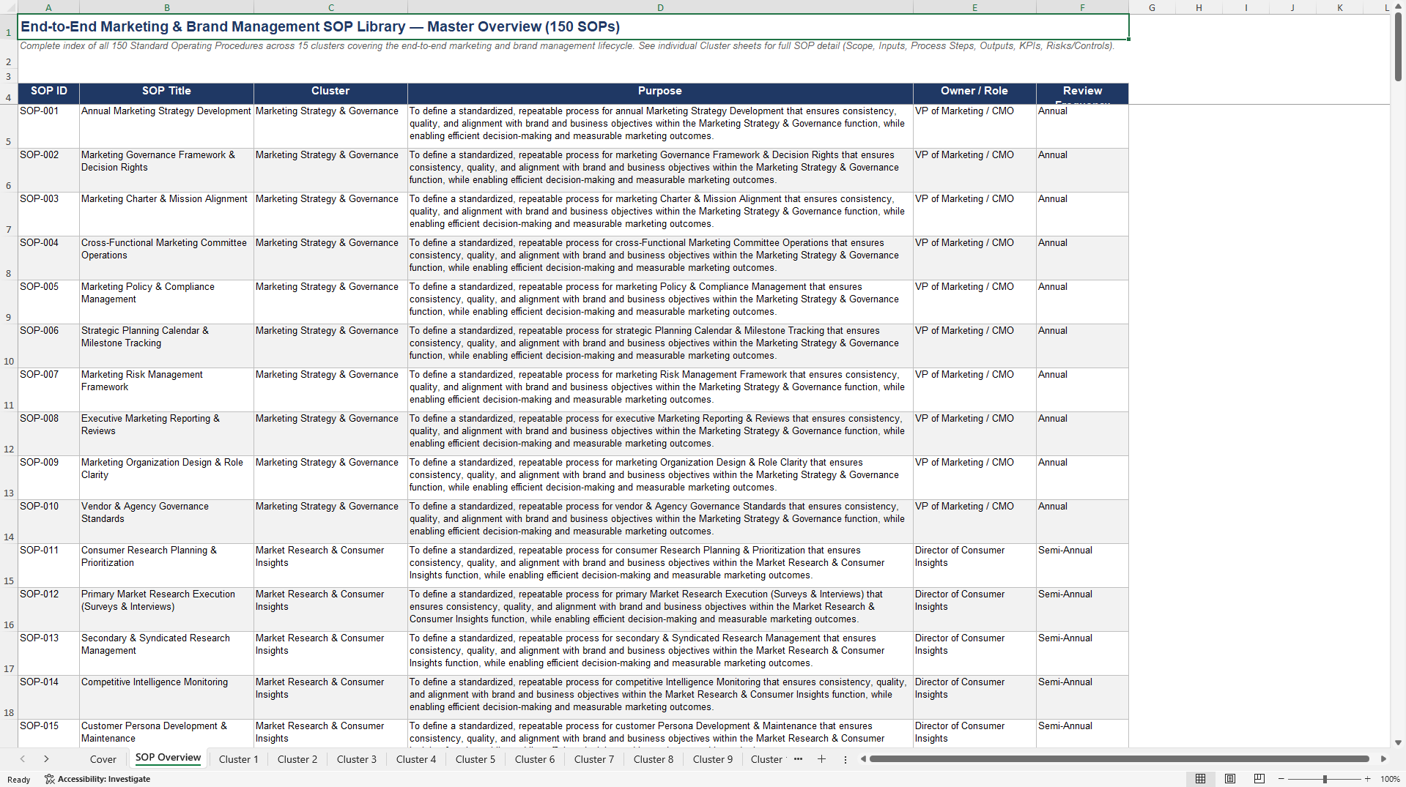Click the 'Purpose' header cell
This screenshot has width=1406, height=787.
(660, 93)
